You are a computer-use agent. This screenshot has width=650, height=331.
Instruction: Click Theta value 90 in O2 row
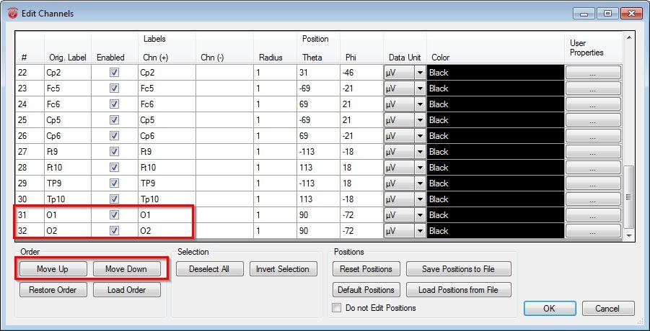click(318, 230)
